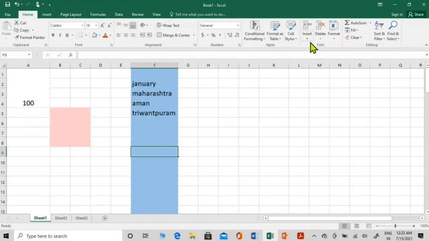
Task: Click Merge & Center
Action: pos(173,35)
